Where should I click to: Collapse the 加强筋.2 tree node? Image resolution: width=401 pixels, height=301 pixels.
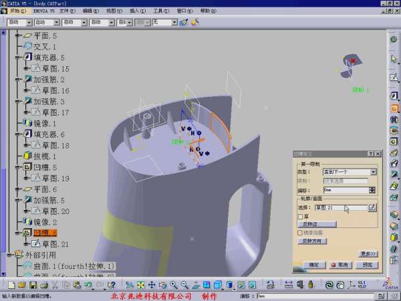(x=19, y=79)
